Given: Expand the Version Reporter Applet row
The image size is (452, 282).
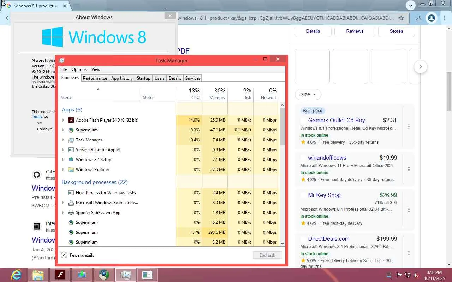Looking at the screenshot, I should (63, 150).
